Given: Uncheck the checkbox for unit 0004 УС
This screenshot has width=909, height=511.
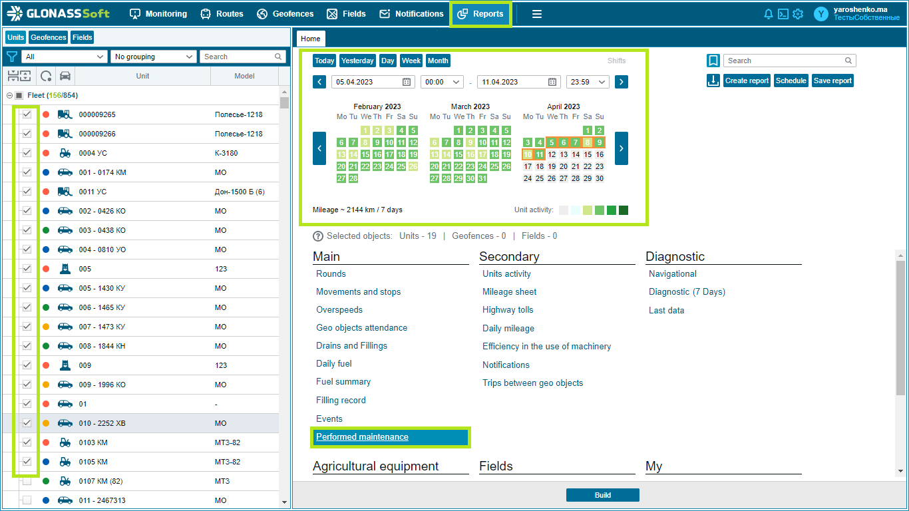Looking at the screenshot, I should click(27, 153).
